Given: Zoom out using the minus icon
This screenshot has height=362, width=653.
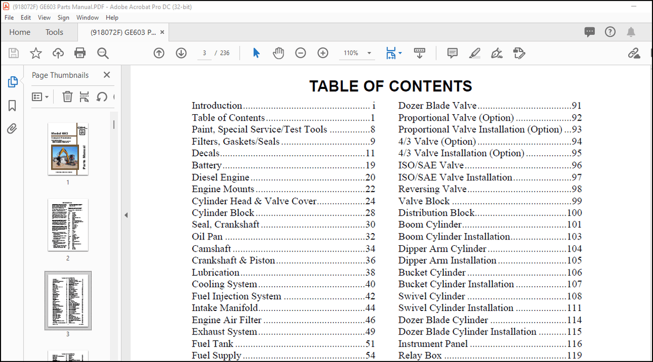Looking at the screenshot, I should click(x=301, y=53).
